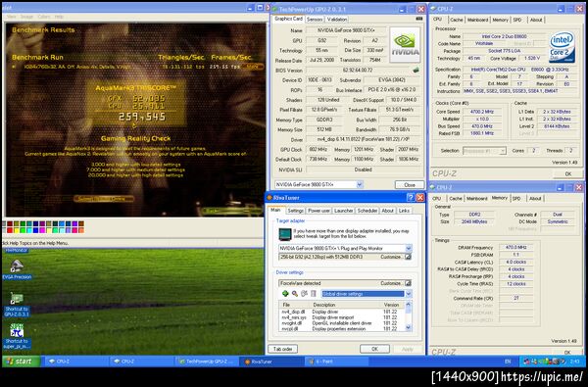The height and width of the screenshot is (387, 588).
Task: Click the GPU-Z Close button
Action: pyautogui.click(x=409, y=185)
